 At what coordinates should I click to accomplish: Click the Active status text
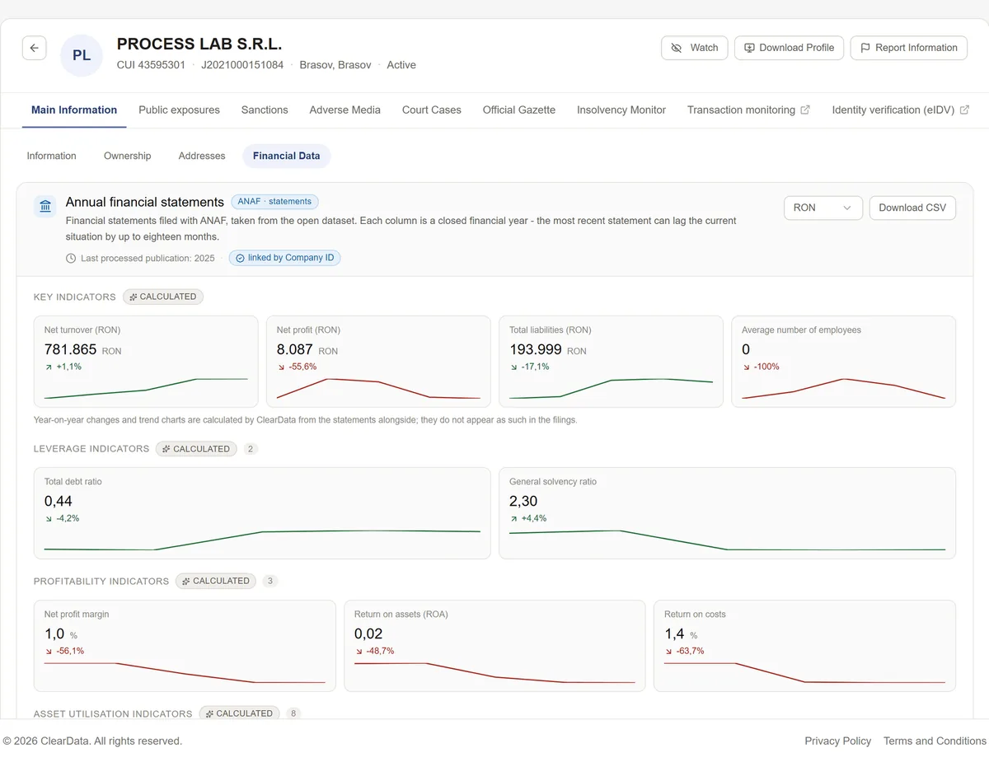(401, 65)
